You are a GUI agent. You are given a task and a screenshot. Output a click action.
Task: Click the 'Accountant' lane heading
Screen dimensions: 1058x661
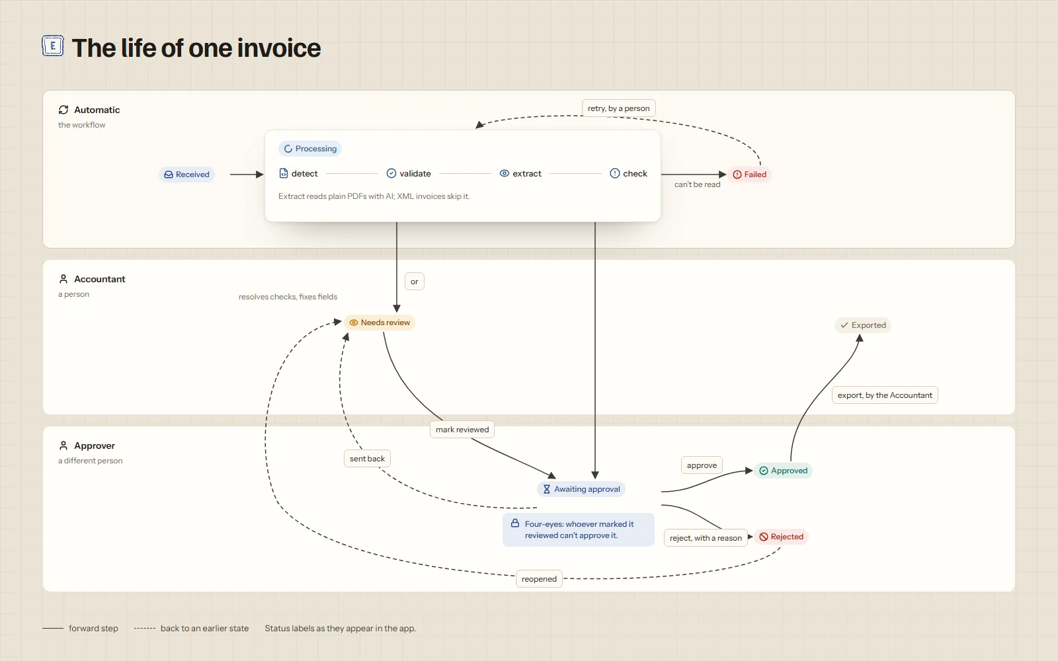click(100, 279)
